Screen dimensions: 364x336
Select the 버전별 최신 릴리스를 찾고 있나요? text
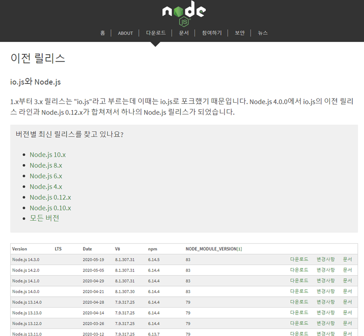click(70, 134)
